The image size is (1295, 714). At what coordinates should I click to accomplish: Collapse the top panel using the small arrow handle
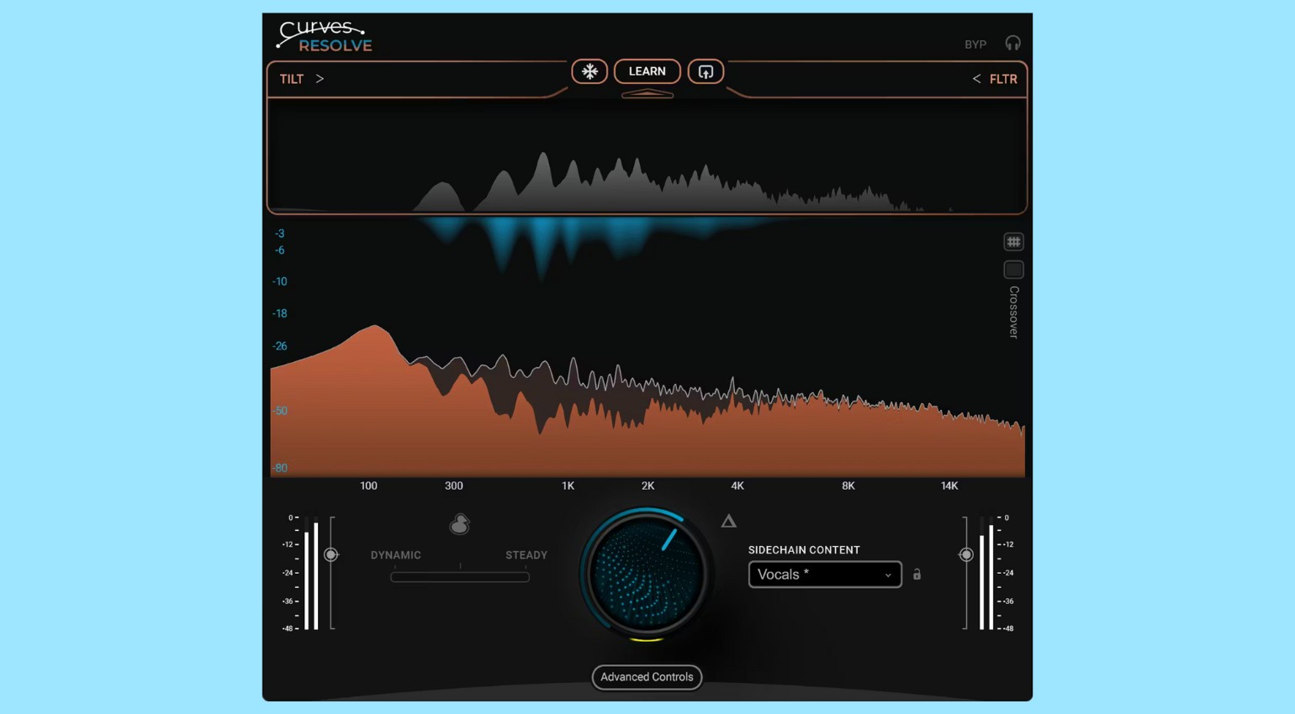click(x=647, y=94)
